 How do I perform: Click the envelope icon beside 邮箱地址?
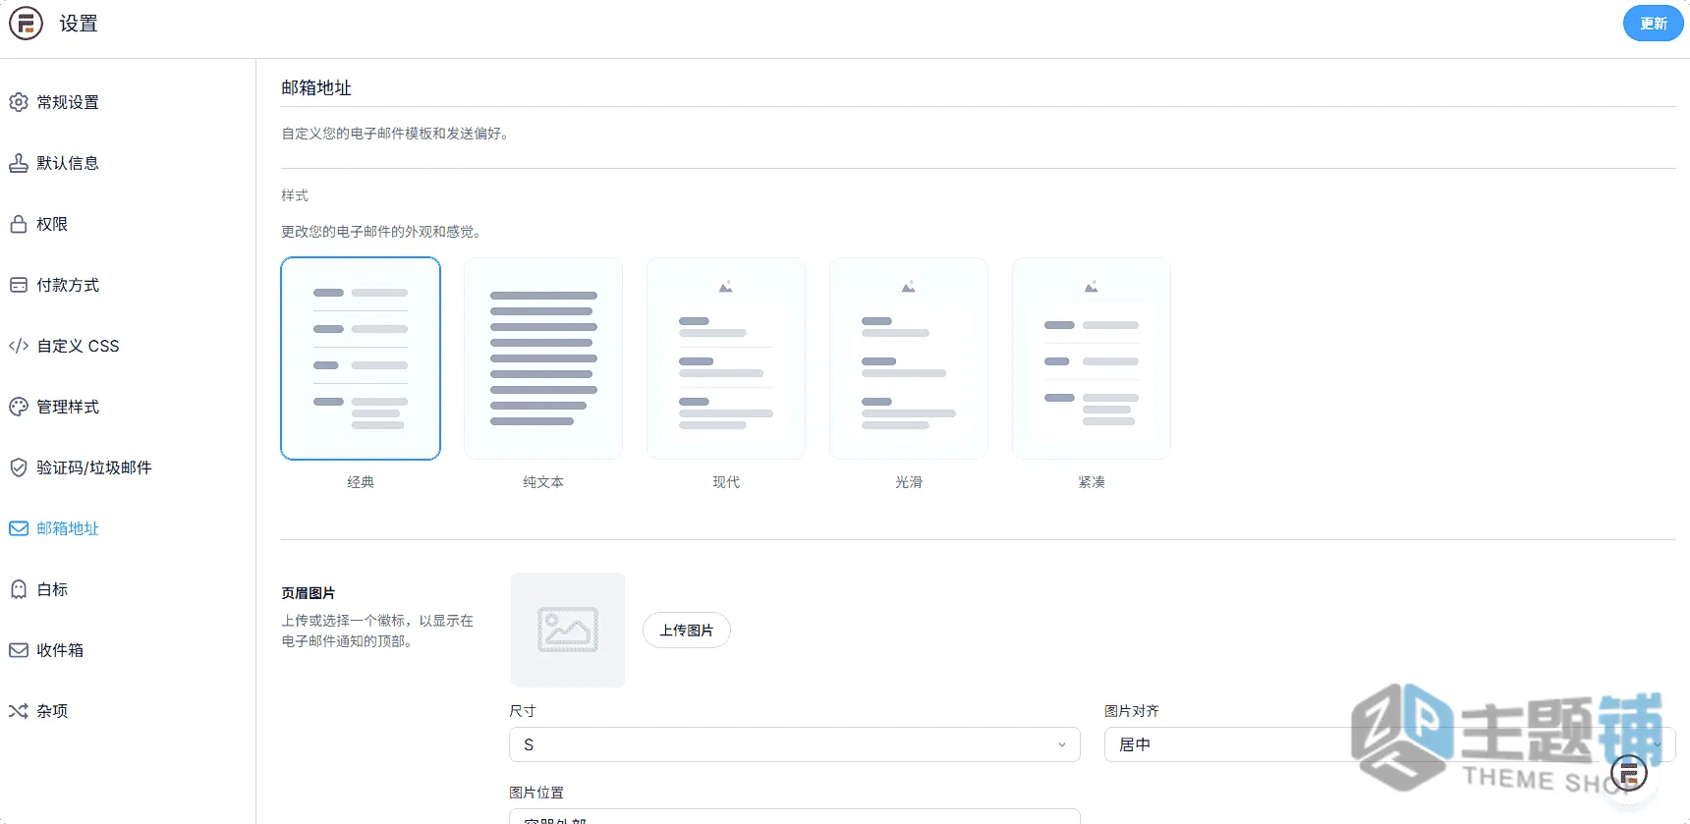tap(19, 528)
